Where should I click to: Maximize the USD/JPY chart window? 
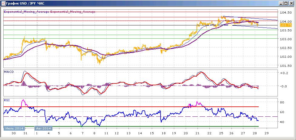click(x=286, y=3)
